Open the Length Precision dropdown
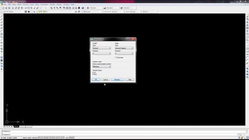Viewport: 249px width, 140px height. (102, 54)
